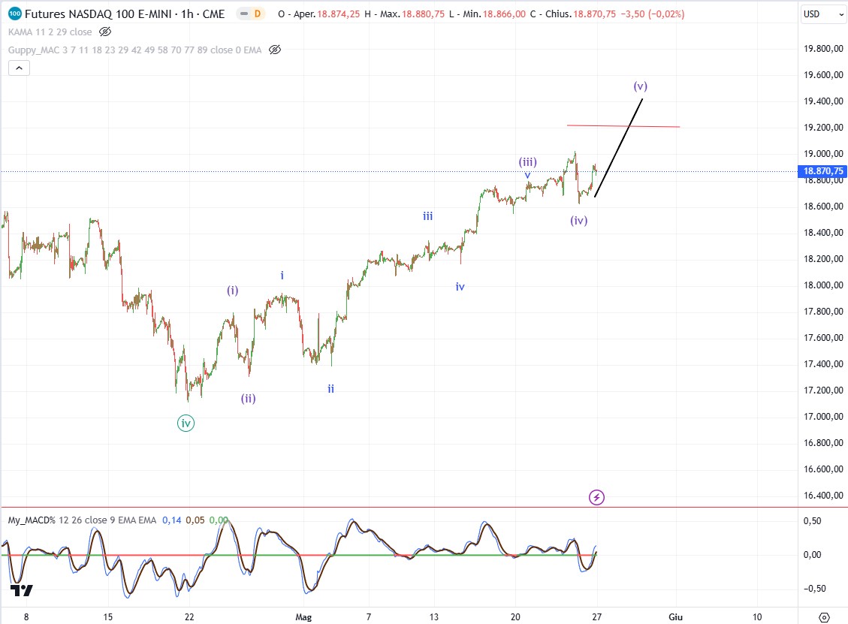Click the orange D data-delay badge
The image size is (848, 624).
(x=258, y=14)
